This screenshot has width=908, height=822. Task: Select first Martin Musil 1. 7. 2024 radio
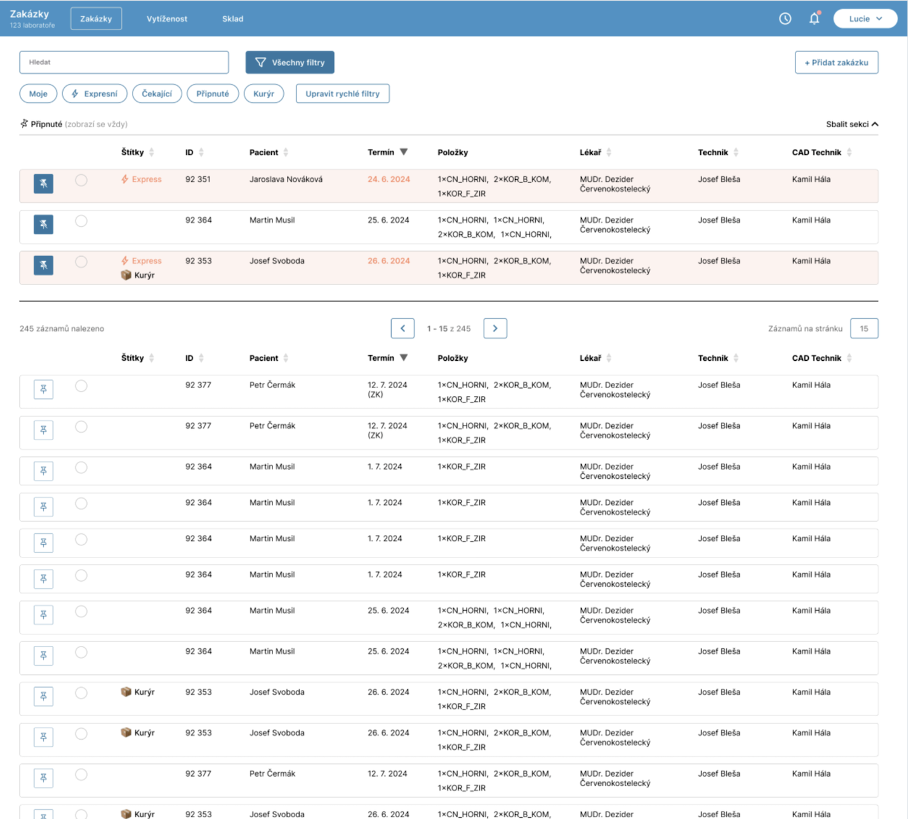tap(81, 468)
